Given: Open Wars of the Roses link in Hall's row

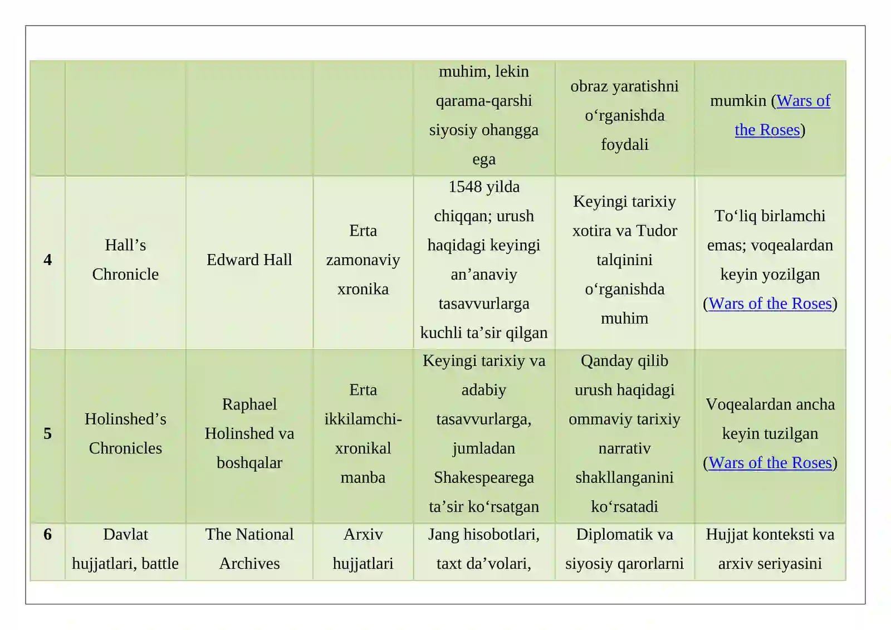Looking at the screenshot, I should click(770, 304).
